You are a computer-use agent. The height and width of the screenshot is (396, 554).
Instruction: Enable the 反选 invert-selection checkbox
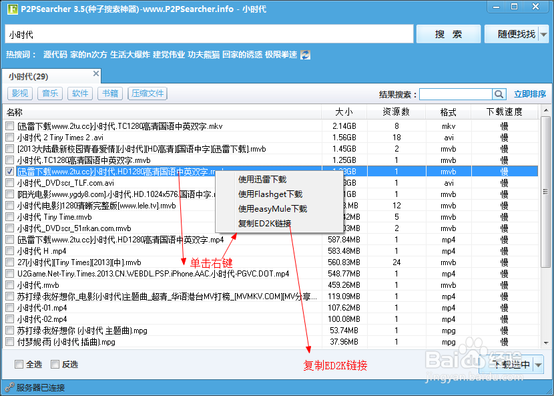pyautogui.click(x=55, y=364)
